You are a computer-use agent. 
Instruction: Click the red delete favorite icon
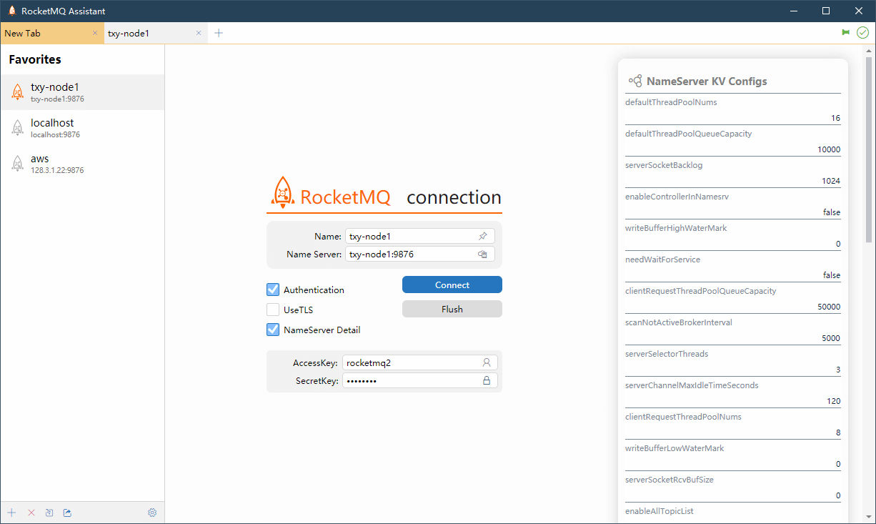pyautogui.click(x=31, y=513)
